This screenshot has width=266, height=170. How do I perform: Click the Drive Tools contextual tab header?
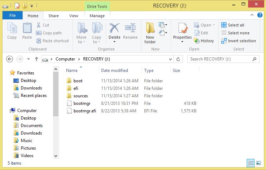point(97,6)
